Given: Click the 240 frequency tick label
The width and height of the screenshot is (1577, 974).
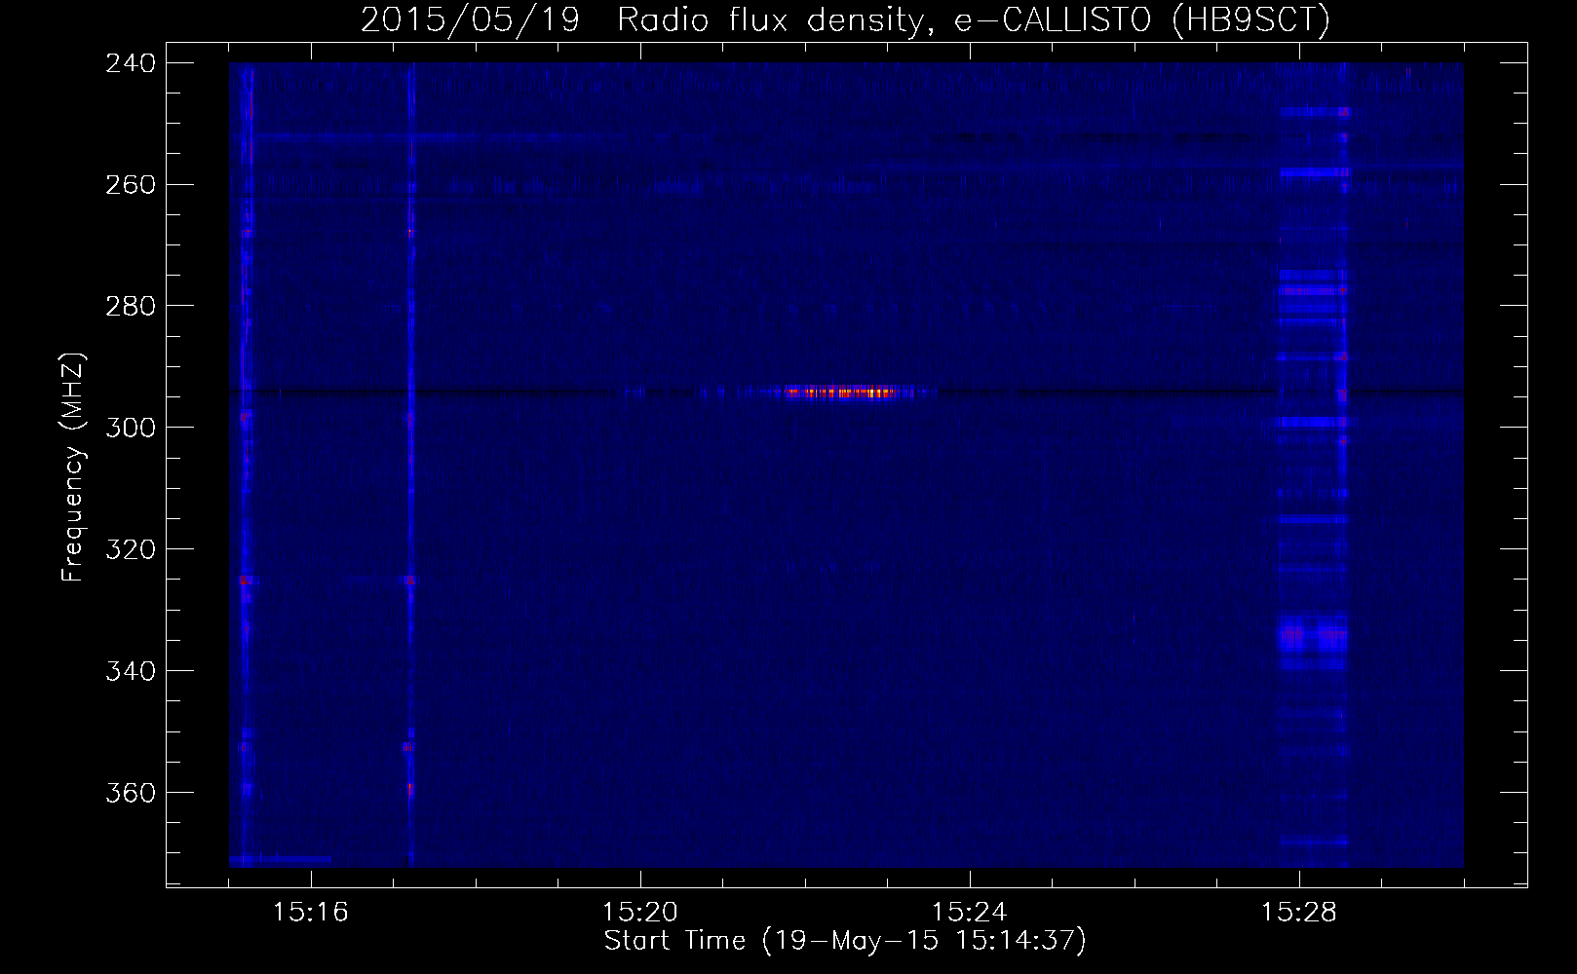Looking at the screenshot, I should click(131, 63).
